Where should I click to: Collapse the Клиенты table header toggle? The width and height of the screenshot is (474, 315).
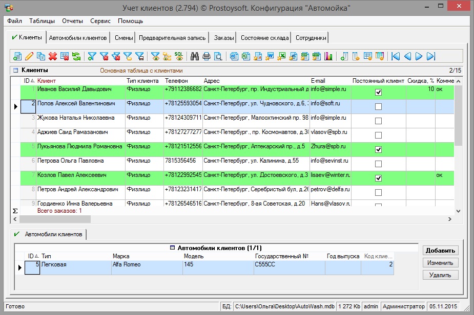[x=15, y=71]
